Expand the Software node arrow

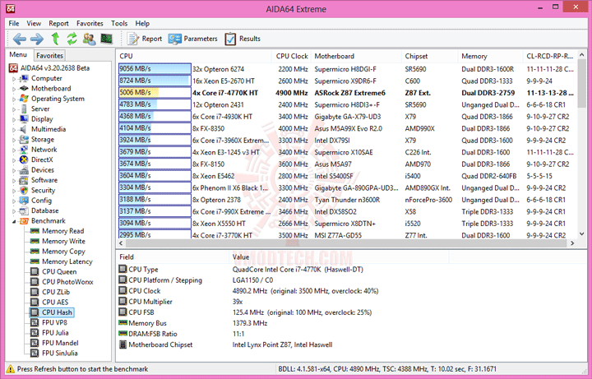point(14,181)
